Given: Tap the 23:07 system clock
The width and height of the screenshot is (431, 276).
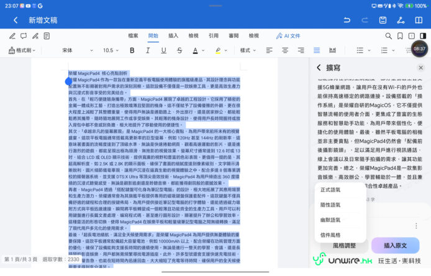Looking at the screenshot, I should (x=12, y=6).
